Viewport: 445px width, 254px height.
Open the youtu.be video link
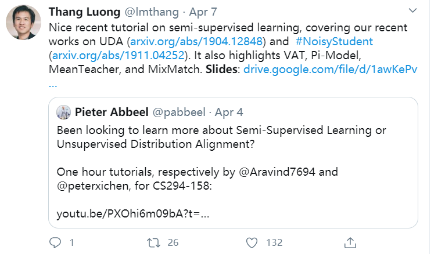(132, 214)
